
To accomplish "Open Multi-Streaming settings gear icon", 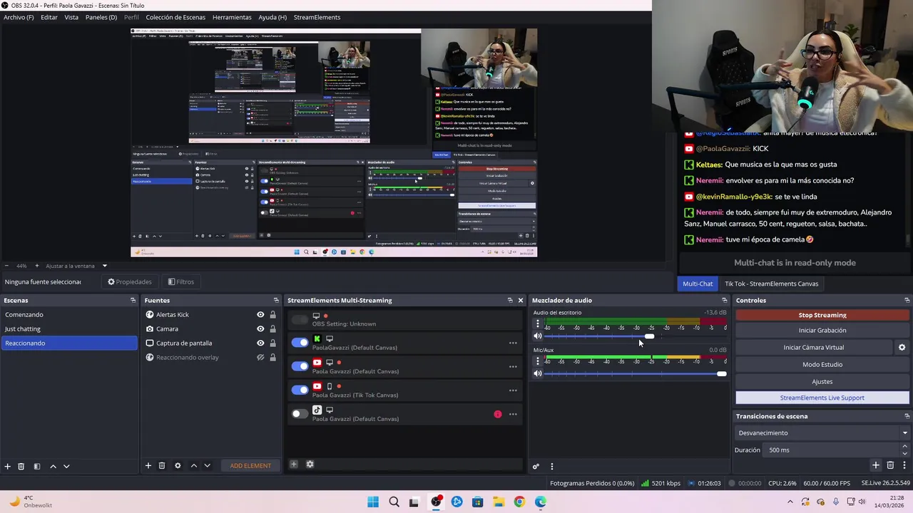I will point(310,464).
